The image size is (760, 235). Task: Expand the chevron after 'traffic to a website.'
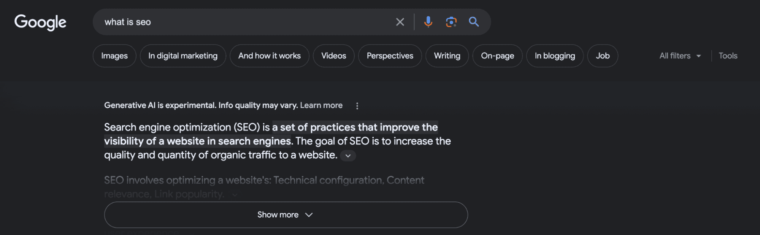(348, 156)
